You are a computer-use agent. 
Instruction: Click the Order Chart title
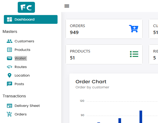[x=91, y=81]
